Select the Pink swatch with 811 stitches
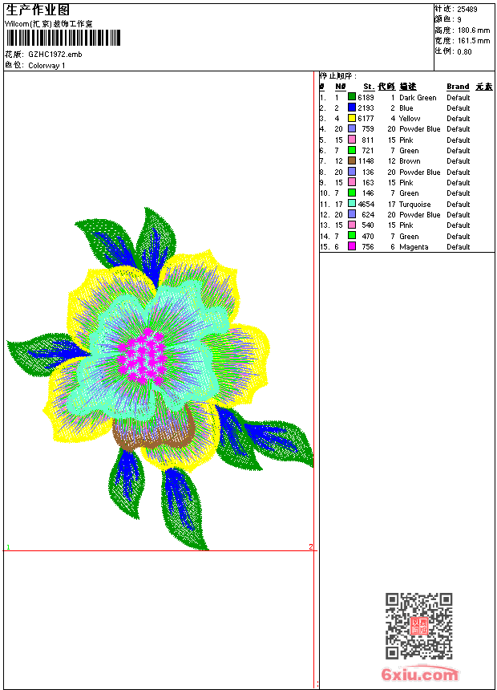The width and height of the screenshot is (497, 690). click(x=352, y=140)
